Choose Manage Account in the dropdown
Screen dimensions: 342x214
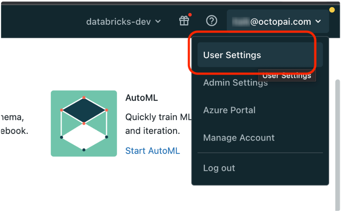[x=239, y=138]
